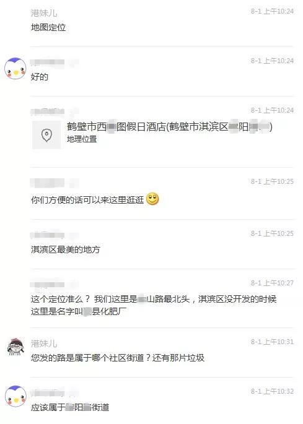The image size is (303, 424).
Task: Click timestamp 8-1 上午10:32
Action: (x=272, y=391)
